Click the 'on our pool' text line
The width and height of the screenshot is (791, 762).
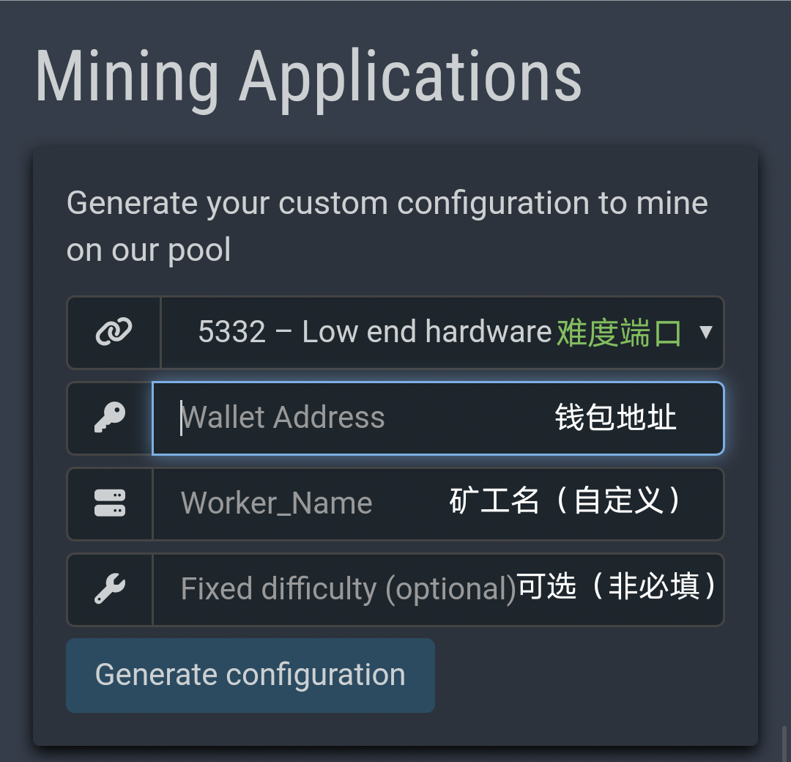pyautogui.click(x=149, y=251)
